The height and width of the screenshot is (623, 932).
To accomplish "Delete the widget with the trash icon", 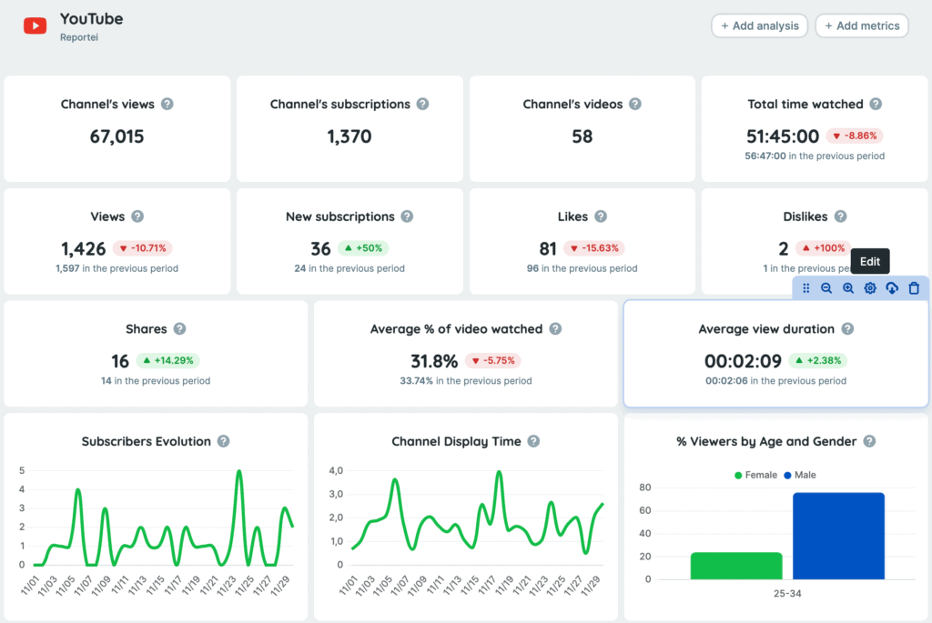I will coord(913,287).
